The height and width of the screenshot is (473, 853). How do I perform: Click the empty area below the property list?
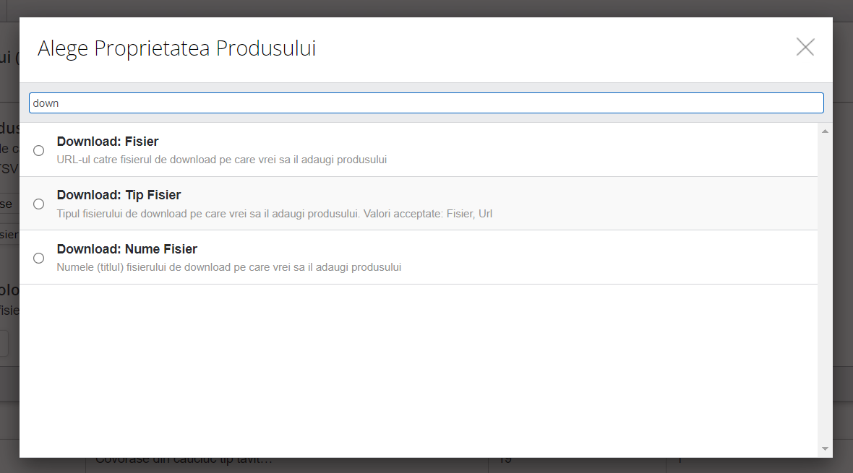tap(418, 368)
